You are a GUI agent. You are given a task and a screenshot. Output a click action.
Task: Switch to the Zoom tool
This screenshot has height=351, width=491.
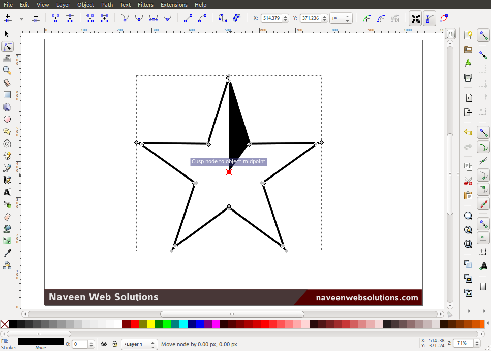[x=7, y=70]
